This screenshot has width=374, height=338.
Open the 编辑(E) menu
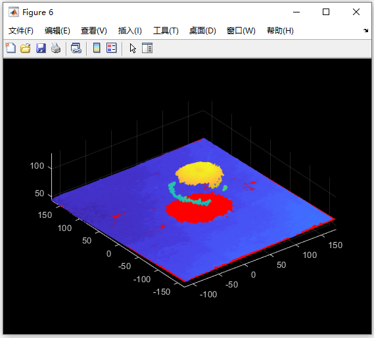click(57, 31)
